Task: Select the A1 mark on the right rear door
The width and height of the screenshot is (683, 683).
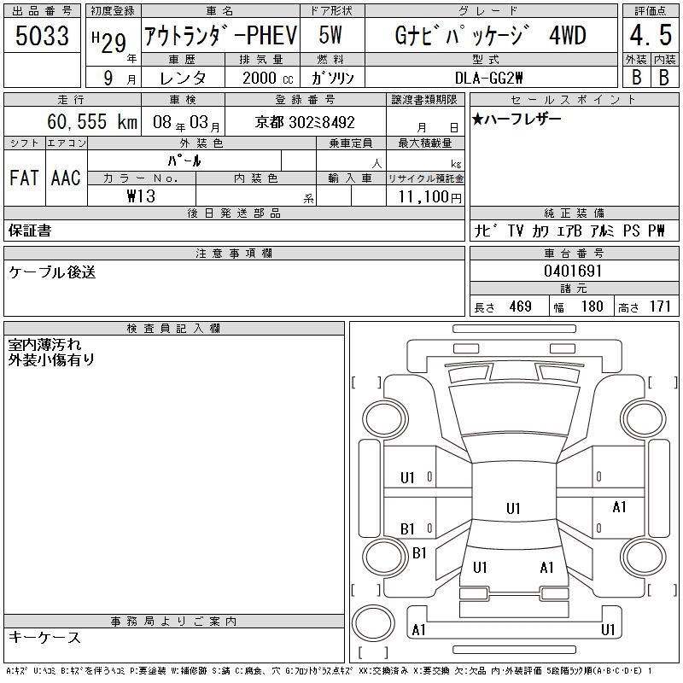Action: (619, 507)
